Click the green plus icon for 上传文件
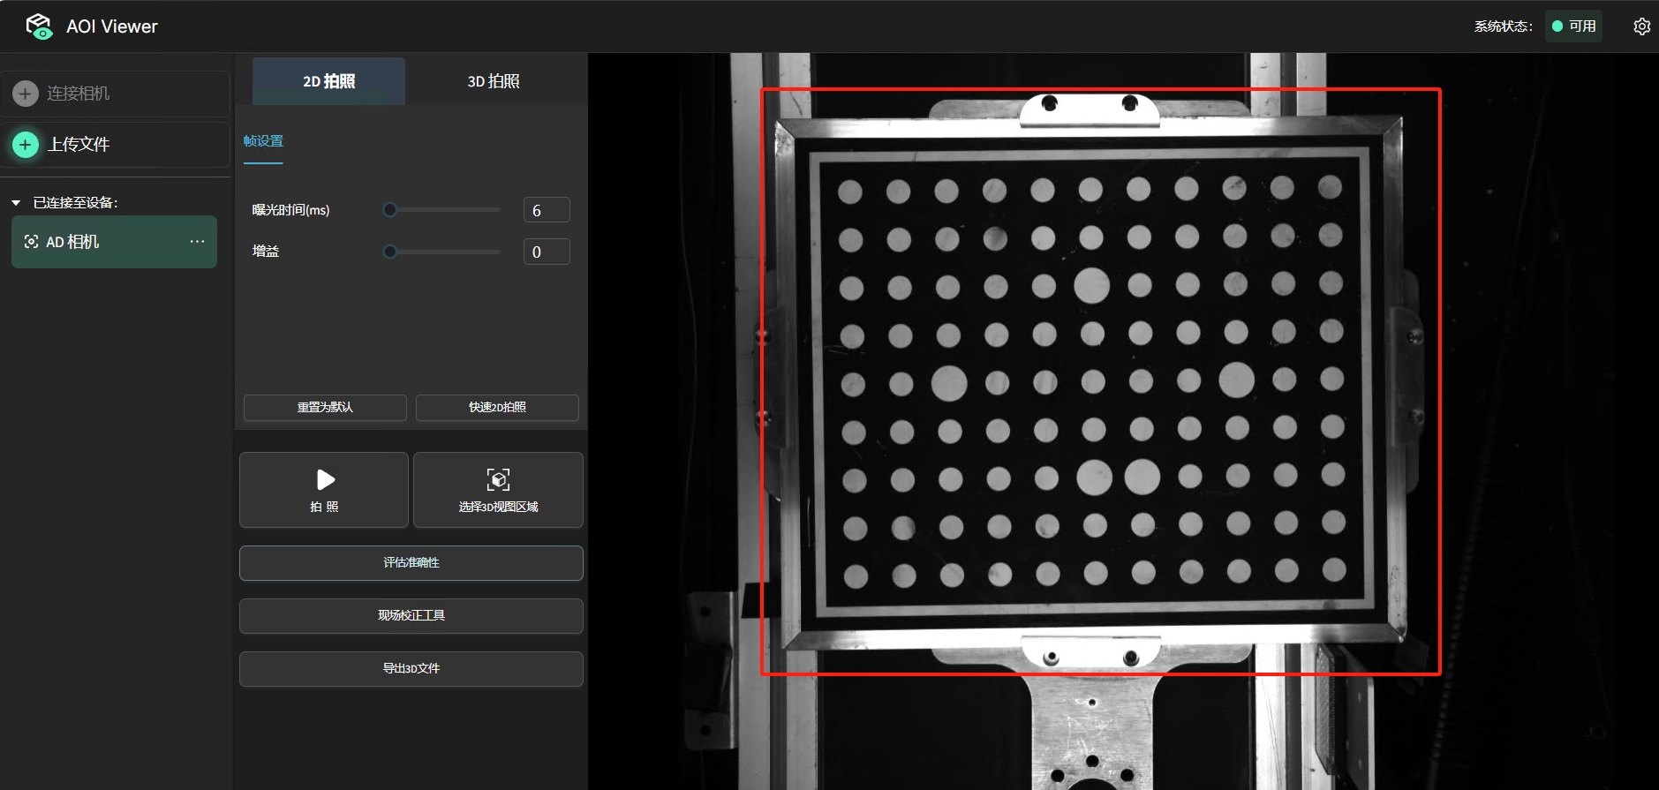The image size is (1659, 790). [26, 145]
